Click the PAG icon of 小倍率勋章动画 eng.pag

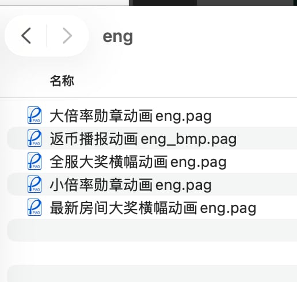[35, 184]
